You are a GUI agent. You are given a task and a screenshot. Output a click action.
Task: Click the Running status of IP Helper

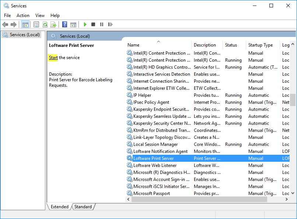click(233, 95)
